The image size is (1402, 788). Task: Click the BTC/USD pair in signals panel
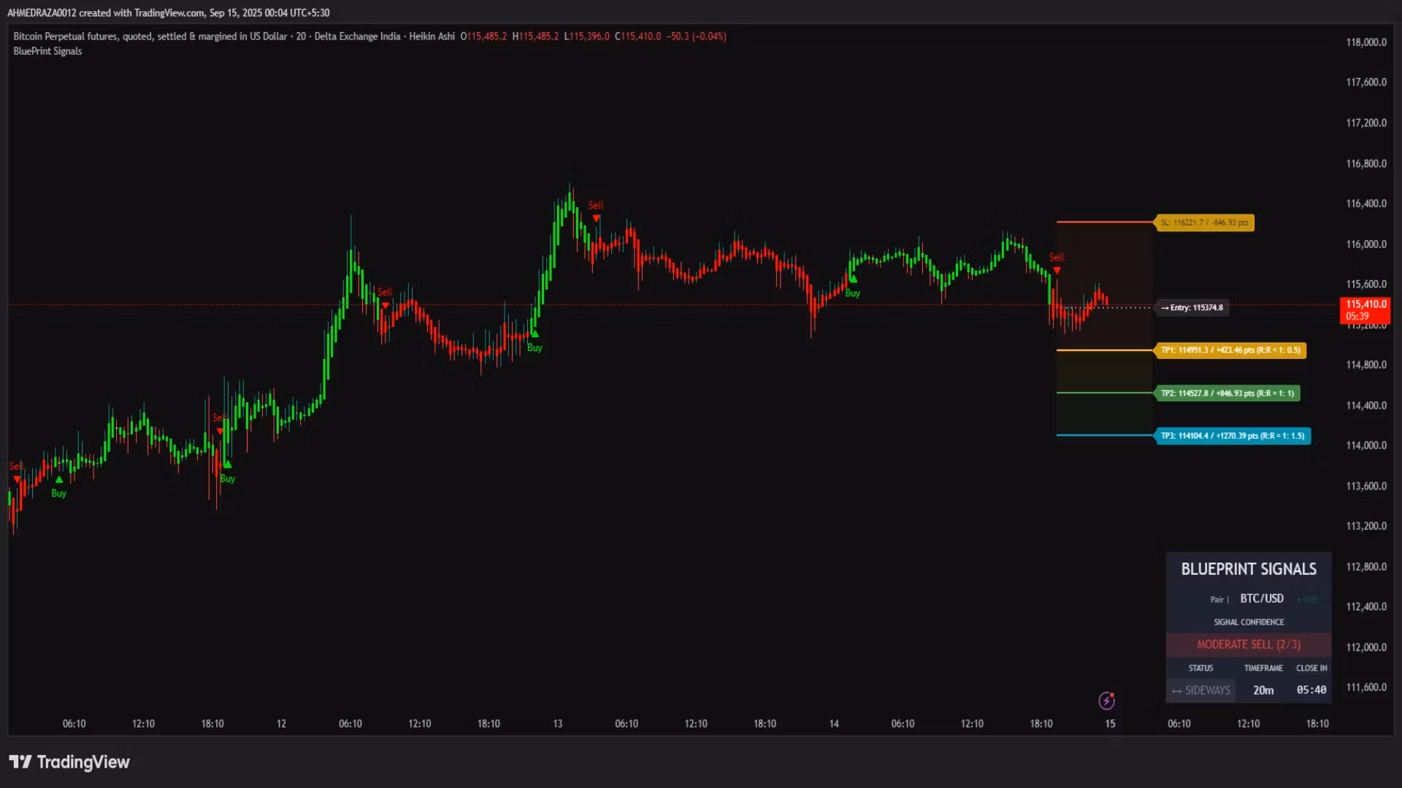pyautogui.click(x=1261, y=598)
